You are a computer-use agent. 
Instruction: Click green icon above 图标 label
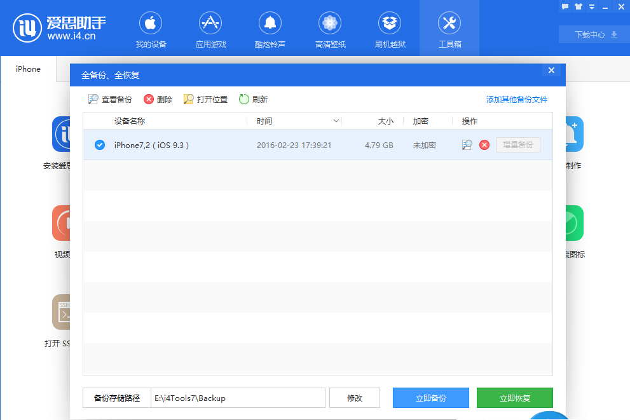(575, 223)
